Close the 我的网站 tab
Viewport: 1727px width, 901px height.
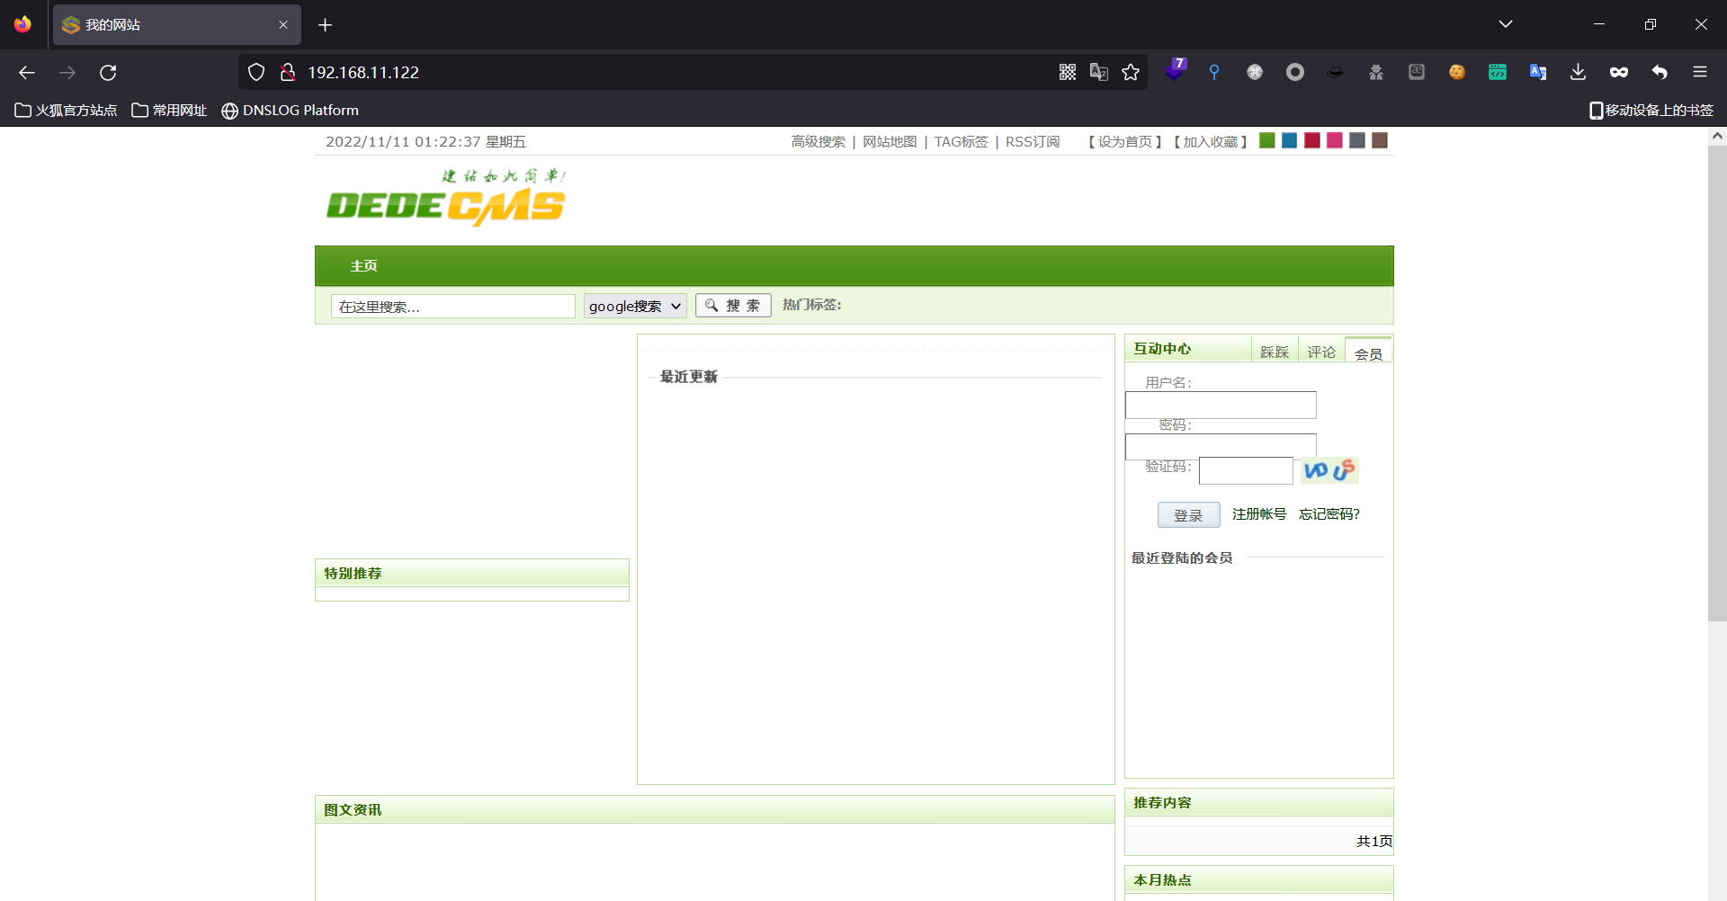283,25
